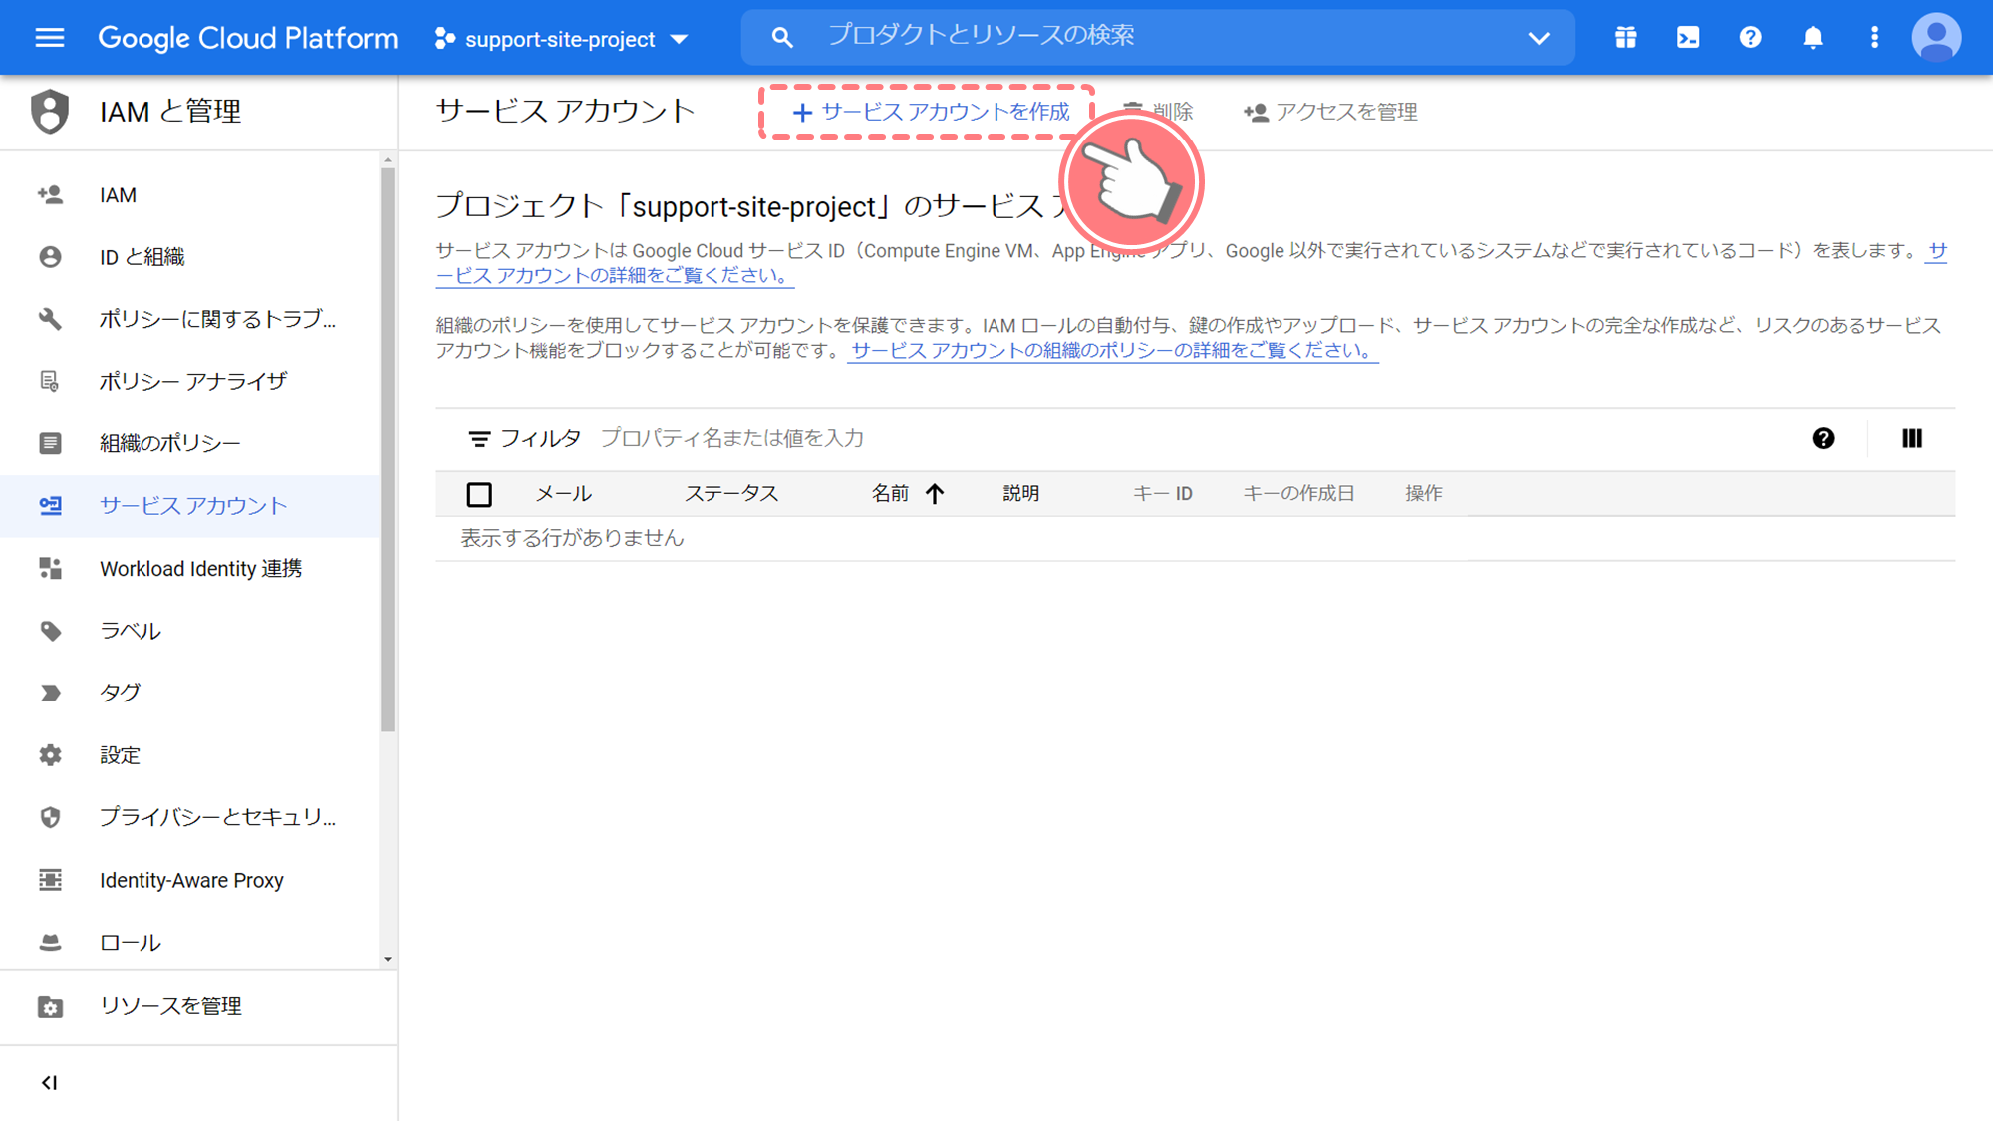Open the three-dot settings menu in header
The image size is (1993, 1121).
[1874, 38]
